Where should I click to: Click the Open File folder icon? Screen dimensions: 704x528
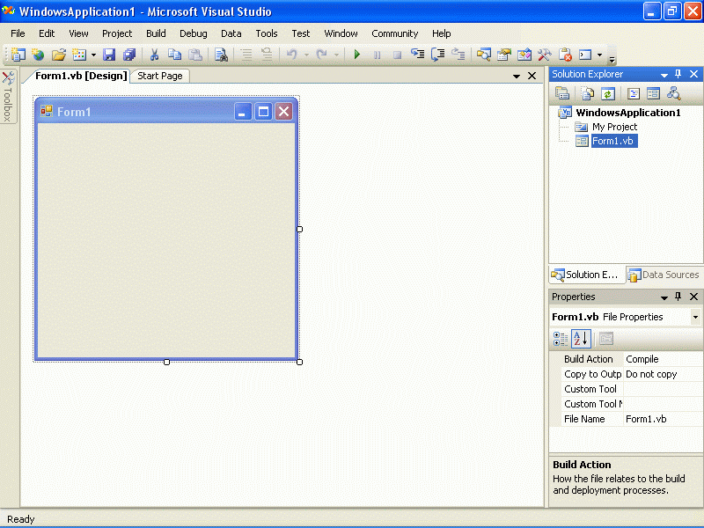58,55
